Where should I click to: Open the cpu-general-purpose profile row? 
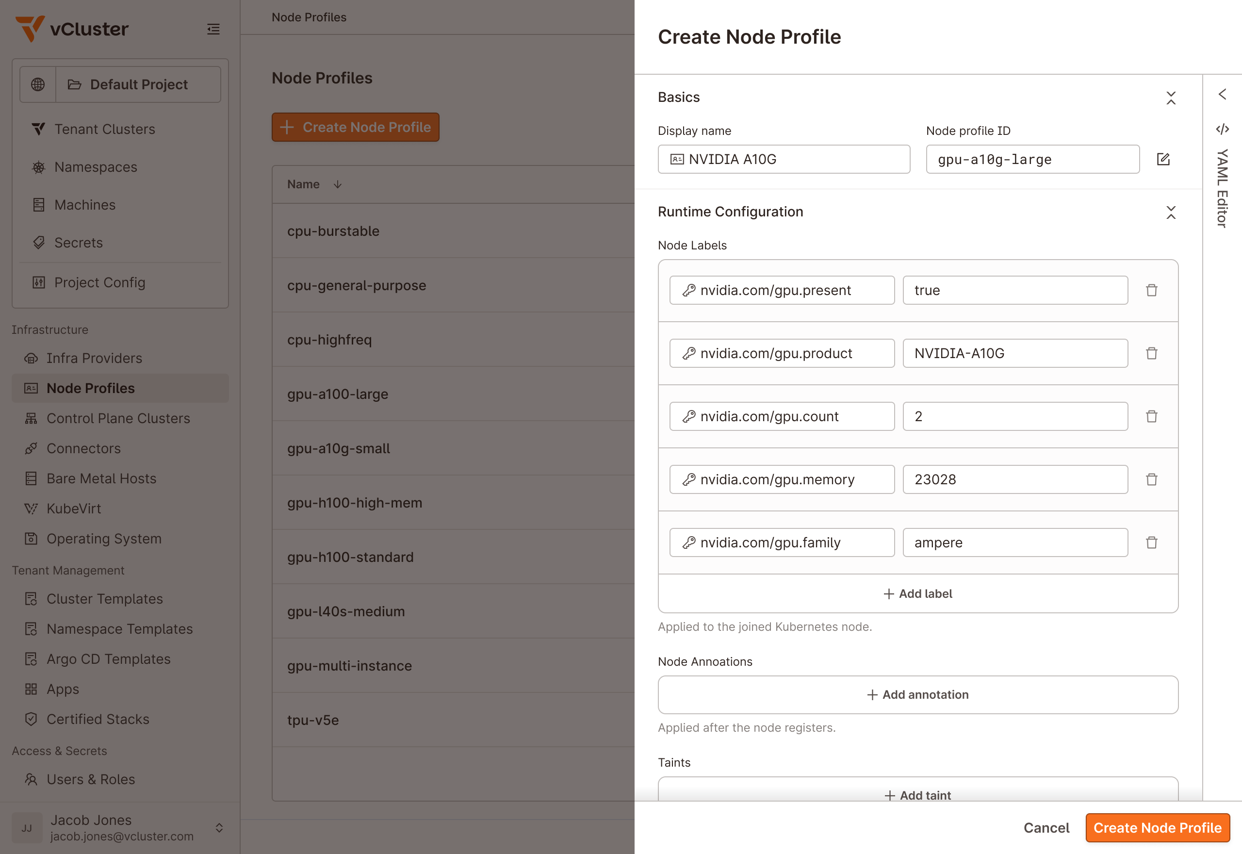point(453,285)
